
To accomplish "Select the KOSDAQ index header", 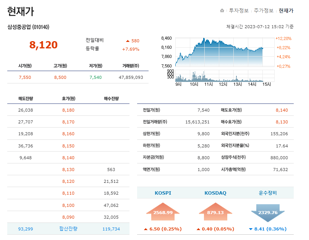I will coord(215,193).
